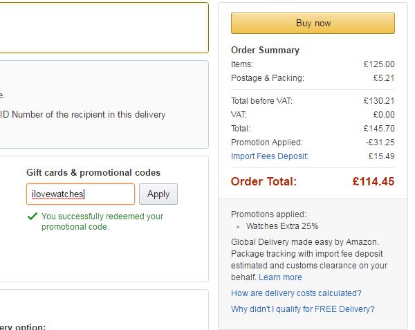Click the Buy now button
Image resolution: width=415 pixels, height=330 pixels.
(313, 23)
